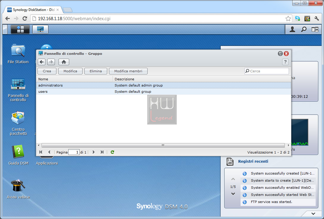The image size is (324, 219).
Task: Open the DSM search magnifier icon
Action: point(304,29)
